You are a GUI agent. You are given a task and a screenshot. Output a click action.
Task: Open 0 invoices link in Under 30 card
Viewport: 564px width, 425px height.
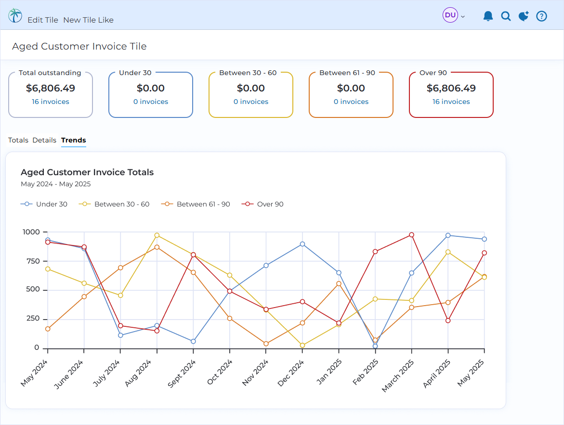click(151, 102)
